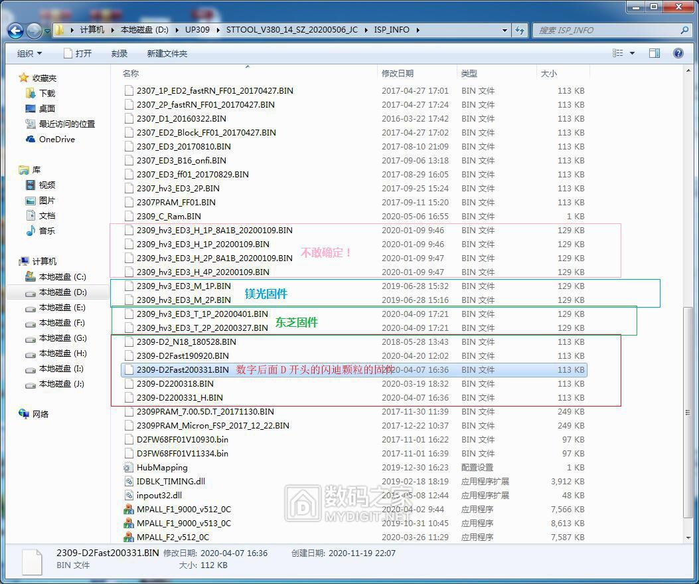699x584 pixels.
Task: Select 库 in the navigation pane
Action: [36, 169]
